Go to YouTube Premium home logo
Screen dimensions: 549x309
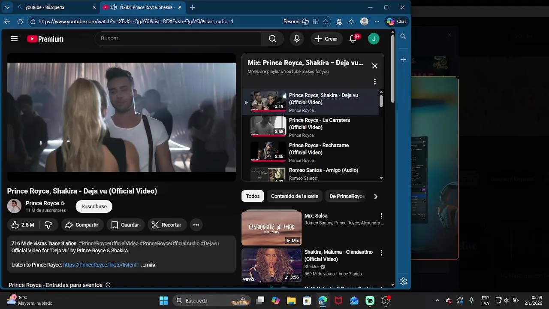45,39
